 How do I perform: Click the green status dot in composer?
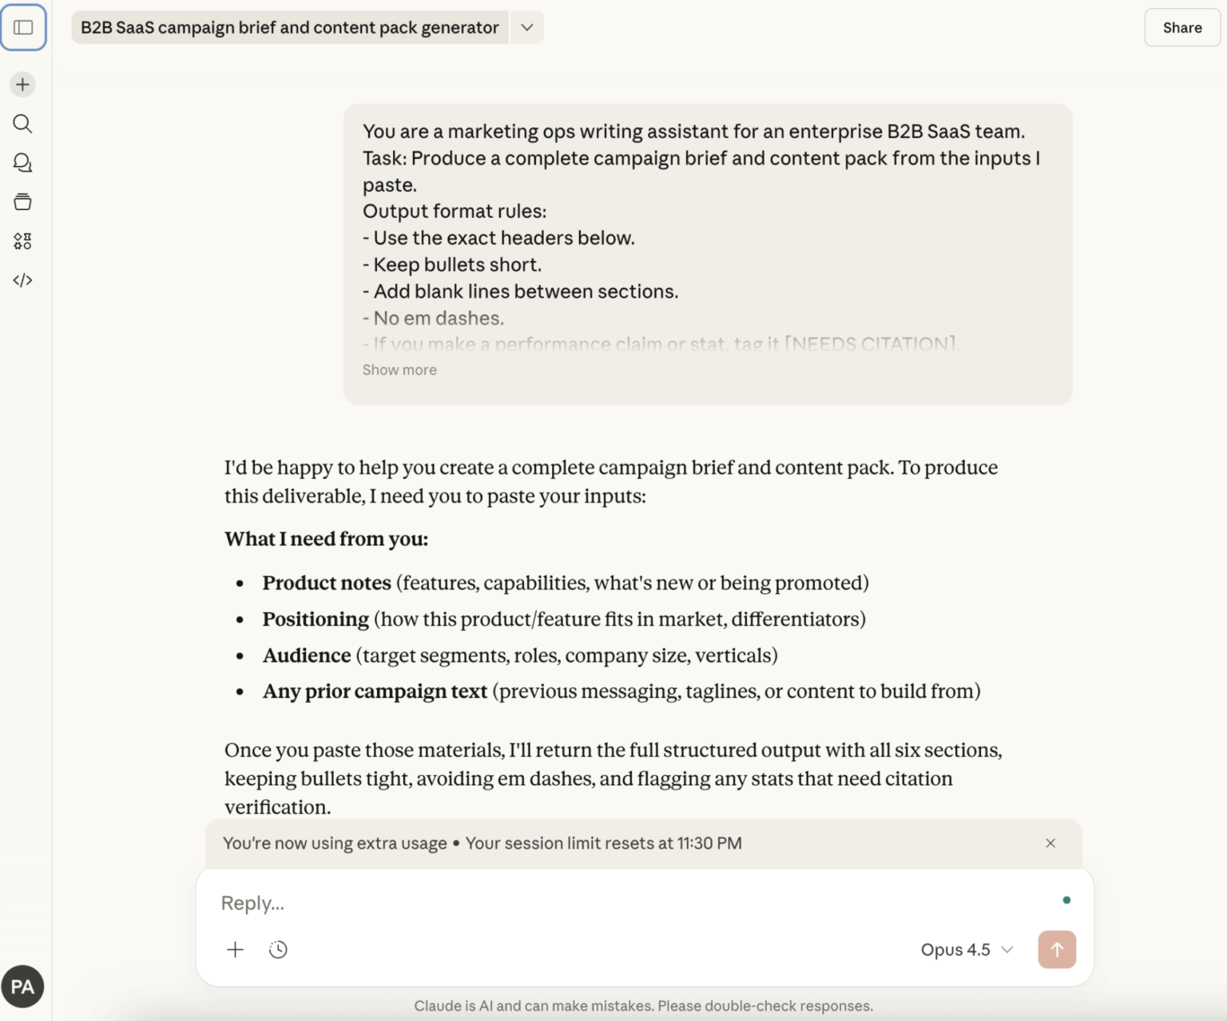pos(1066,900)
